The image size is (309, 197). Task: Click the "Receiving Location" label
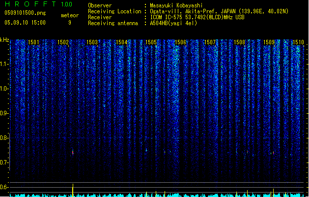point(114,11)
